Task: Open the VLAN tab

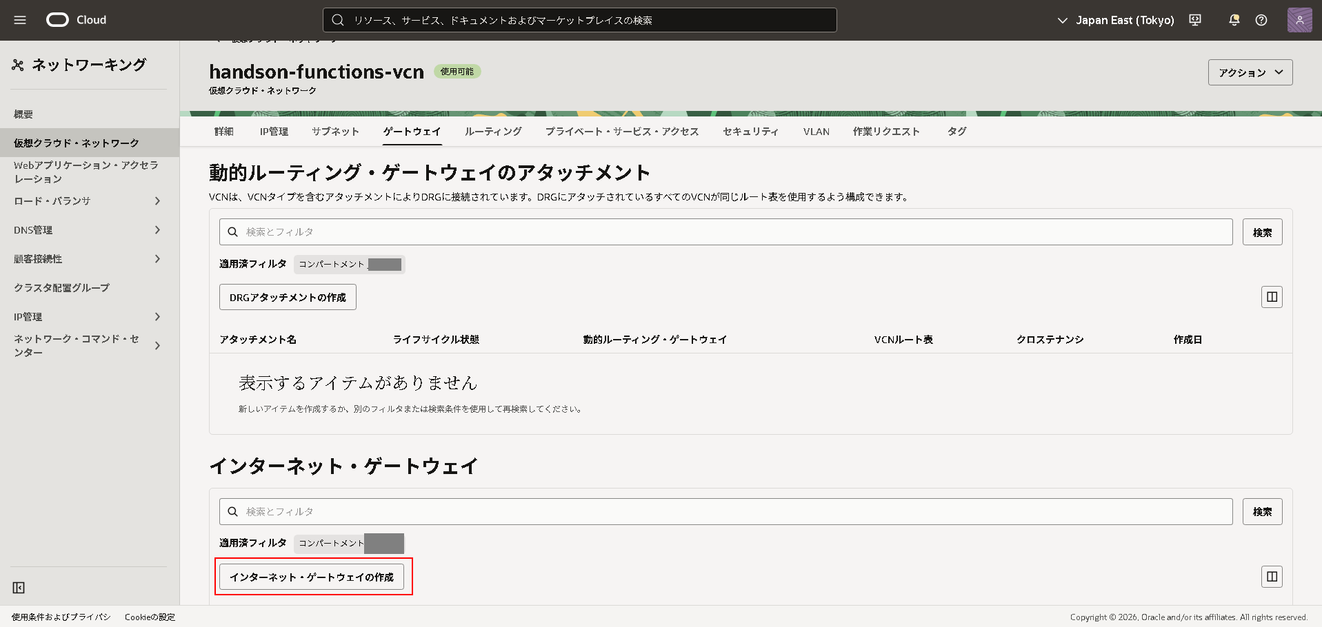Action: tap(817, 132)
